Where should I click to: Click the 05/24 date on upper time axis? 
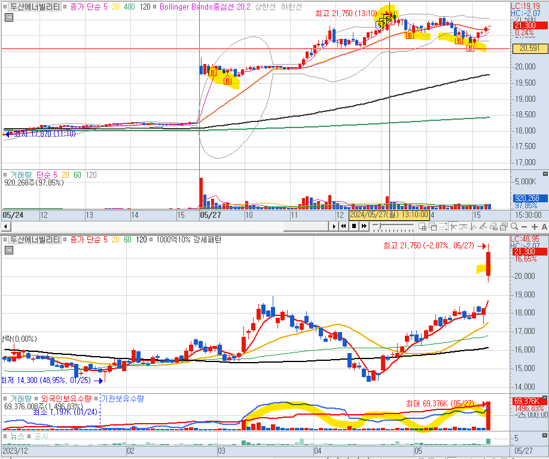(x=13, y=215)
